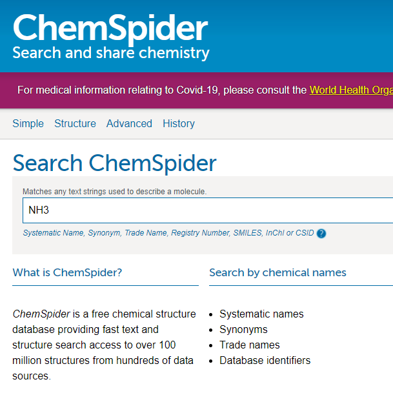The width and height of the screenshot is (393, 404).
Task: Click the Covid-19 medical information banner text
Action: click(x=161, y=90)
